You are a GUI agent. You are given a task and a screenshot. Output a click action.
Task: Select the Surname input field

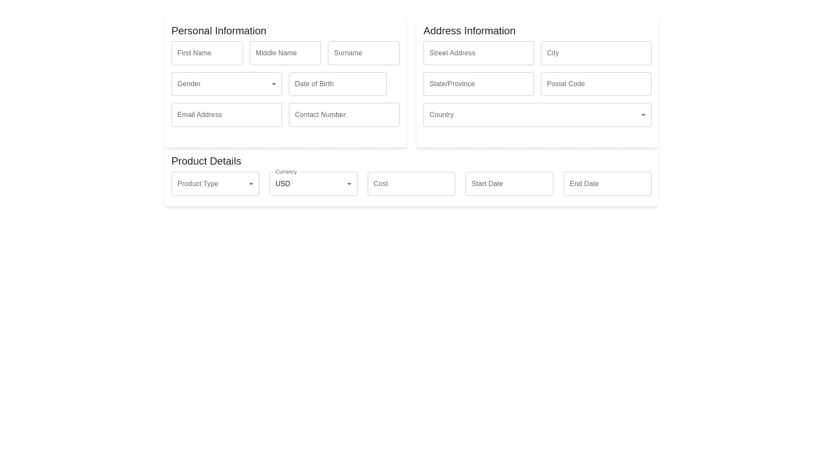[363, 53]
